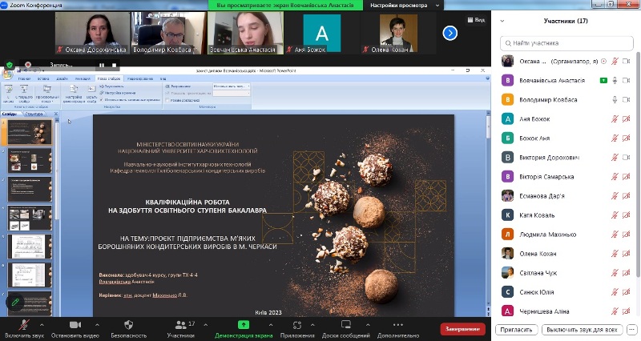Collapse participants panel with top-left chevron
Image resolution: width=641 pixels, height=341 pixels.
[x=502, y=21]
